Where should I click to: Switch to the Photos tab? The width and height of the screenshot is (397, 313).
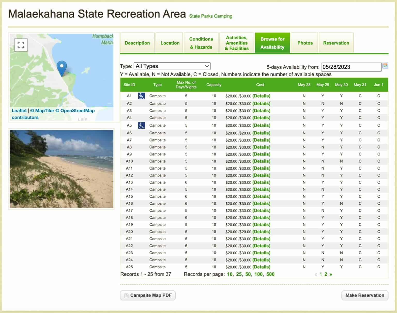pos(304,43)
